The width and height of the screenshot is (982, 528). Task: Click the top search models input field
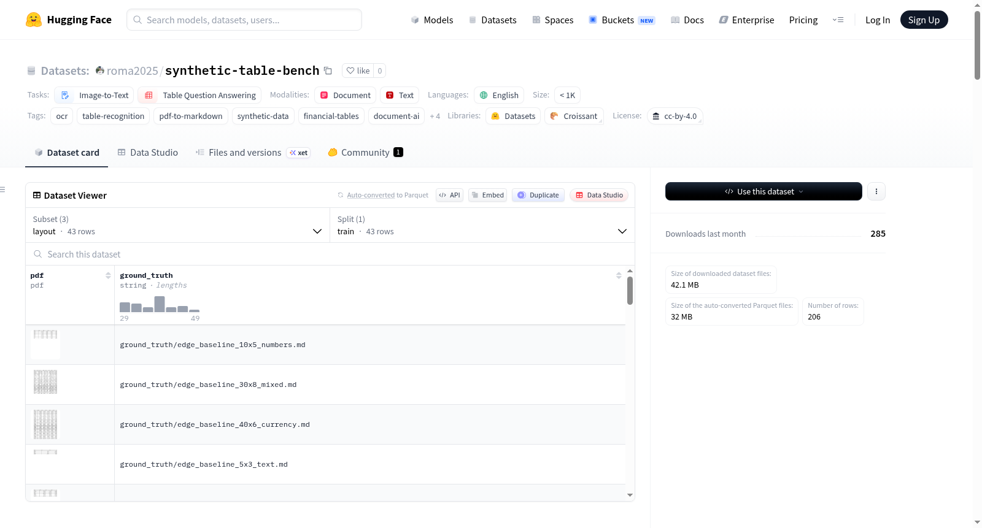(x=244, y=20)
